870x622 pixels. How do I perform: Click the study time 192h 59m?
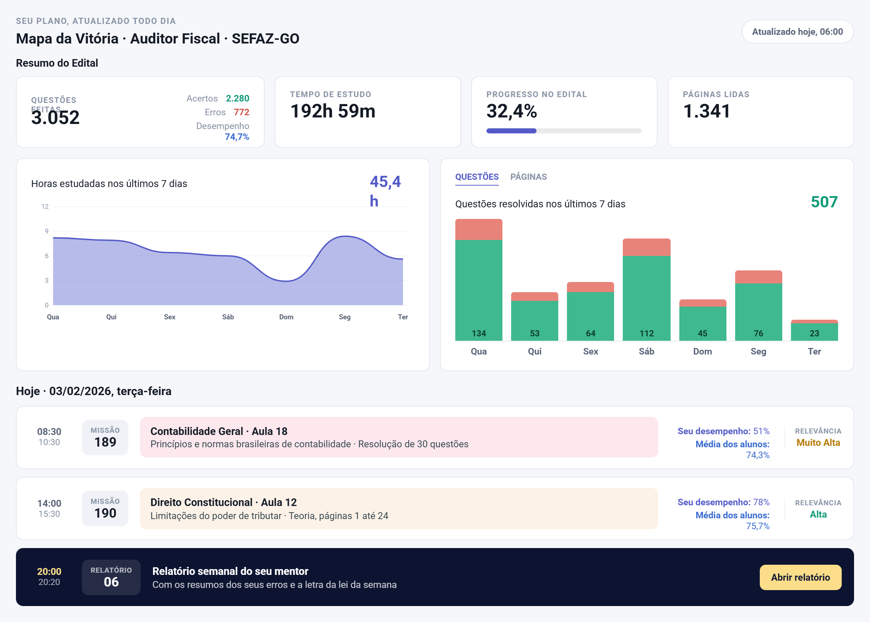(333, 111)
